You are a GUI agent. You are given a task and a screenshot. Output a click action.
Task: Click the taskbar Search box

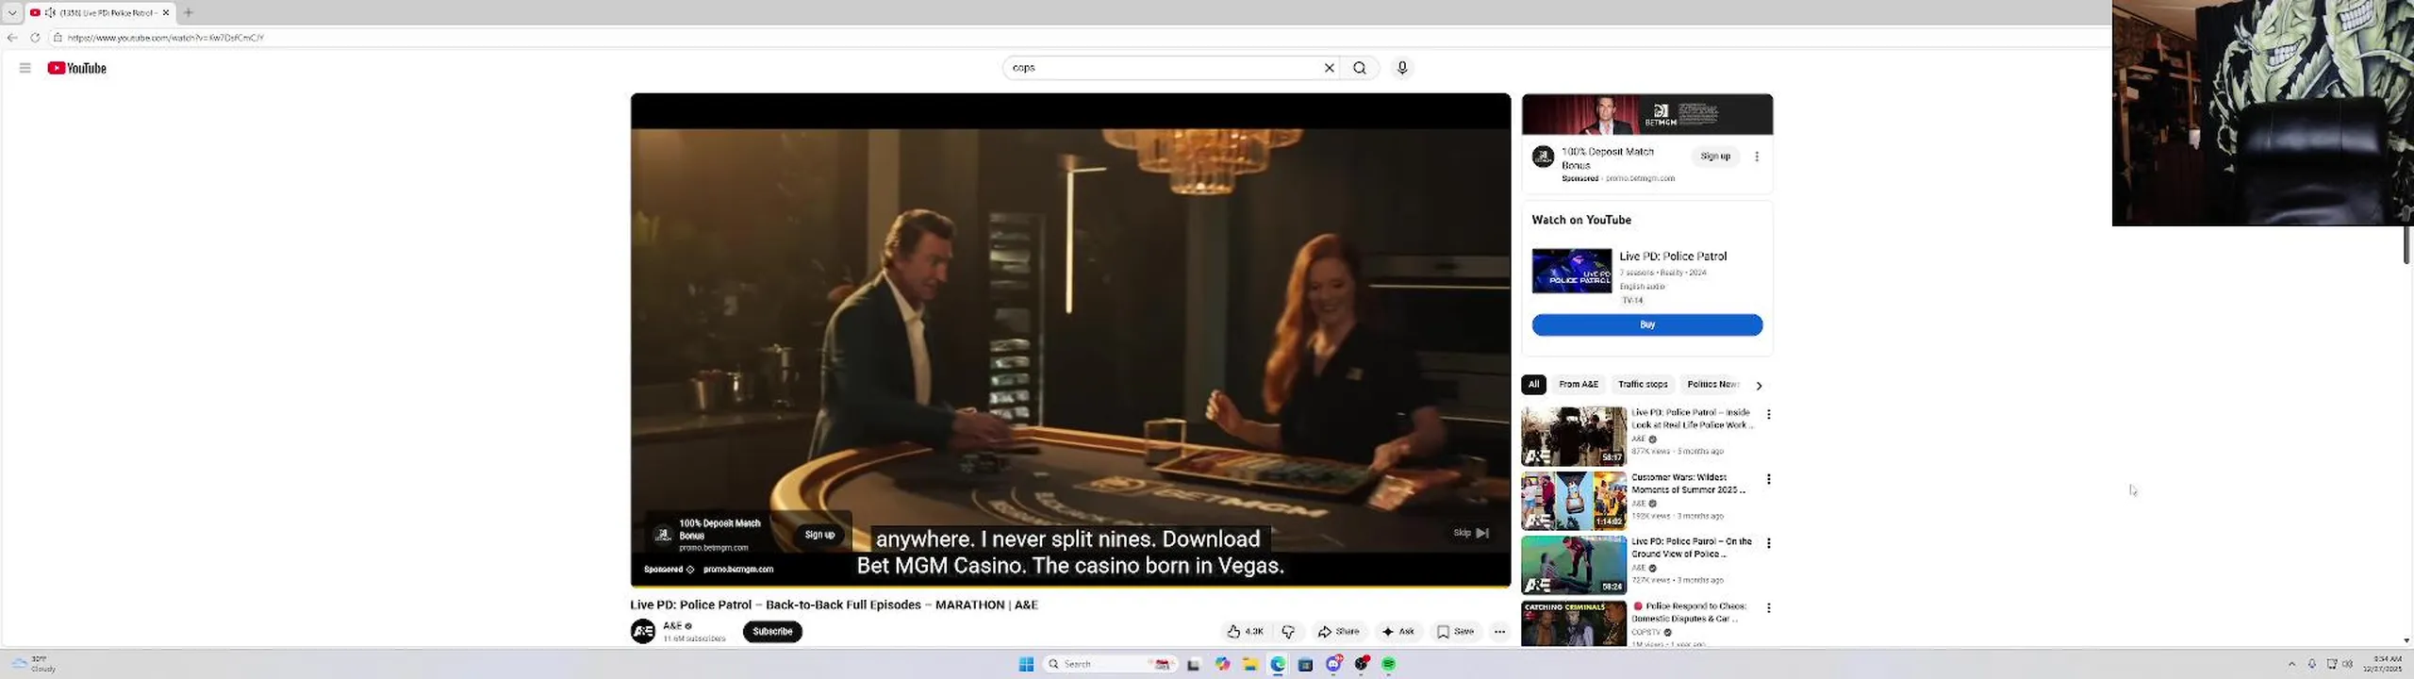(x=1109, y=665)
